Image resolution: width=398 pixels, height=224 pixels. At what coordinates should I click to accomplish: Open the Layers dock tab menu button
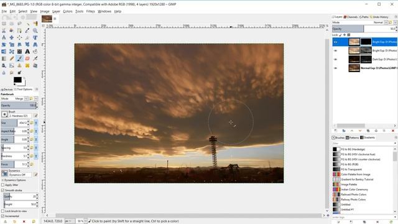396,17
